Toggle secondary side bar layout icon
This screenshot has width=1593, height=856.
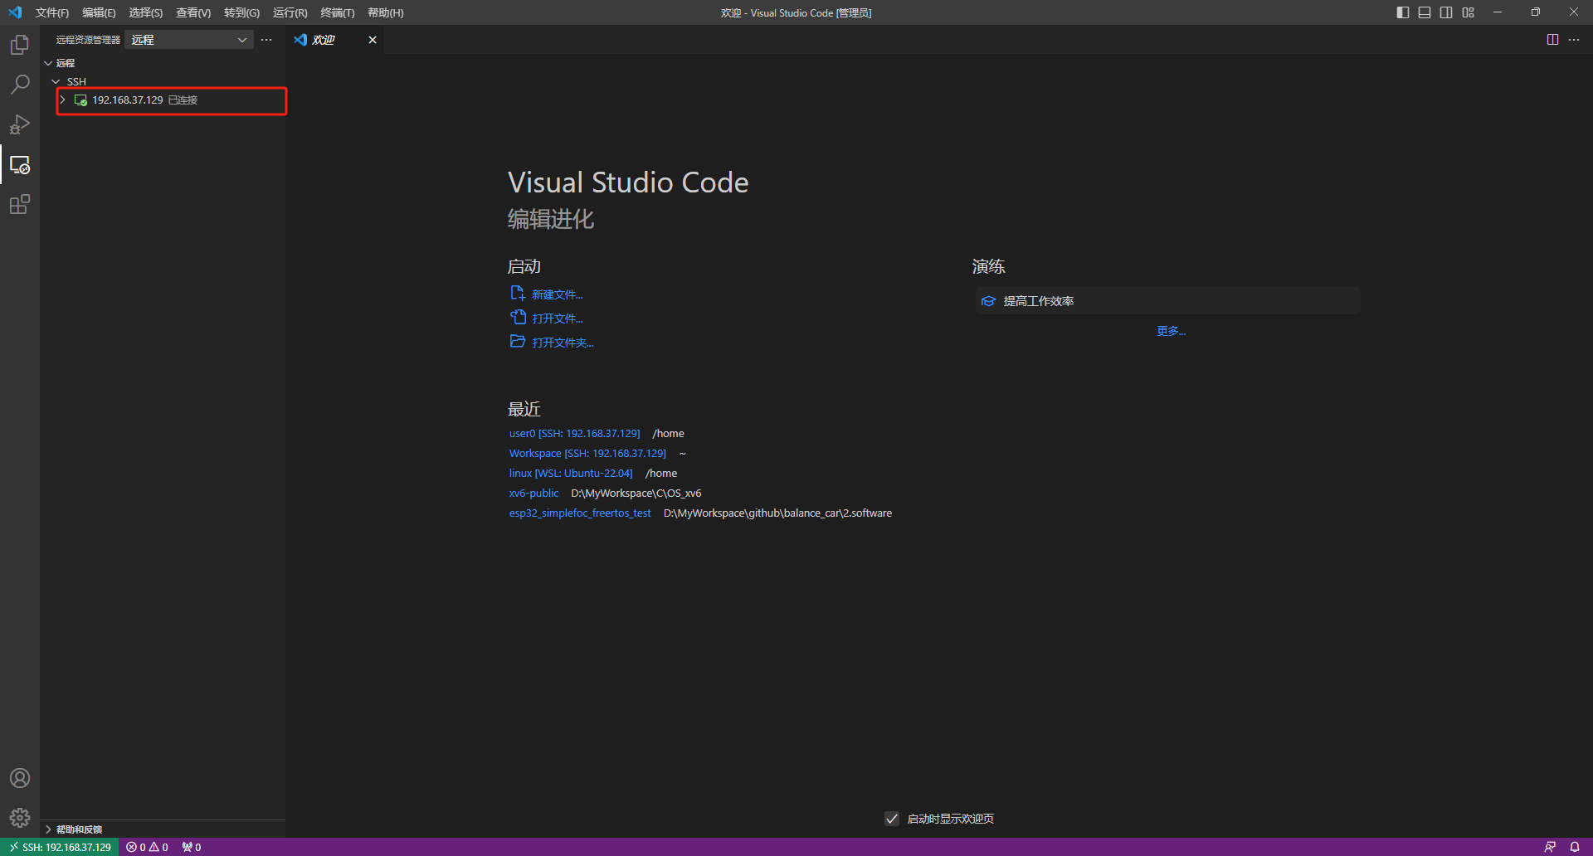(x=1446, y=12)
